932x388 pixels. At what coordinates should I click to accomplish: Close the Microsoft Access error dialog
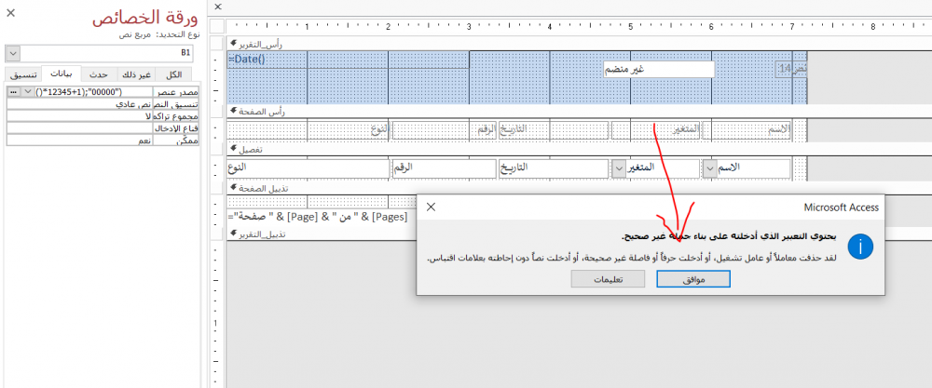coord(431,207)
